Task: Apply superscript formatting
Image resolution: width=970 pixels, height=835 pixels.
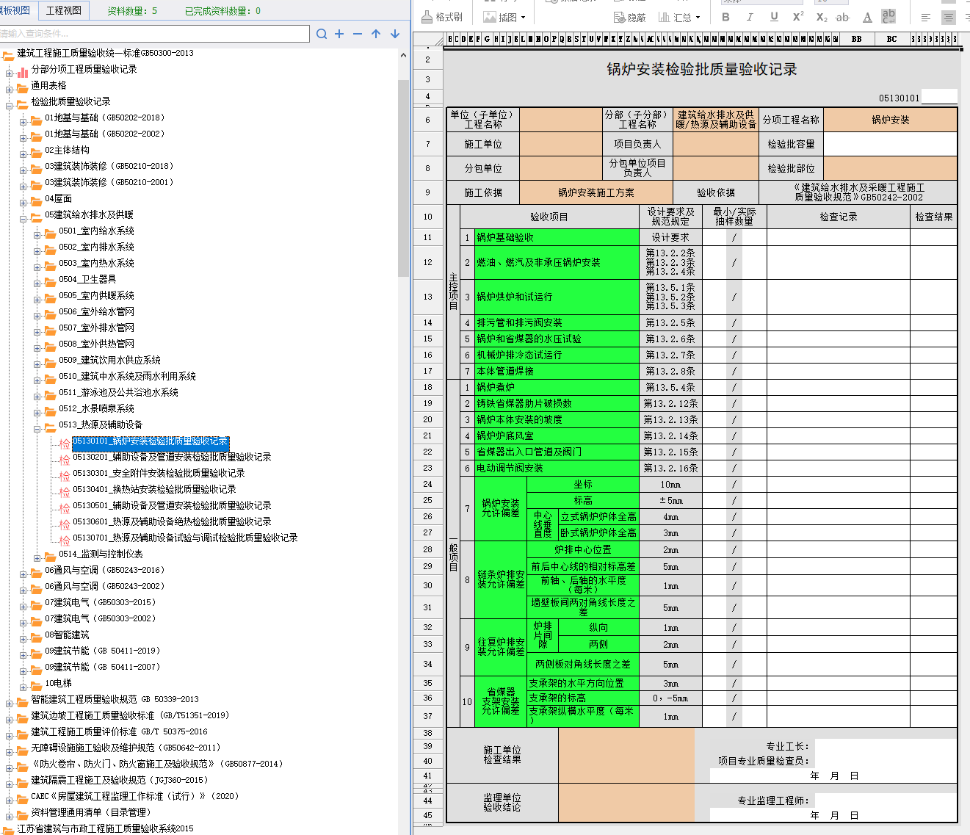Action: tap(798, 17)
